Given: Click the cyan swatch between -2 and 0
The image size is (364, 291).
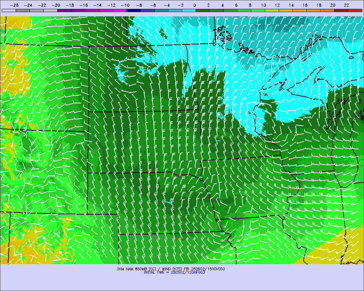Looking at the screenshot, I should point(189,10).
